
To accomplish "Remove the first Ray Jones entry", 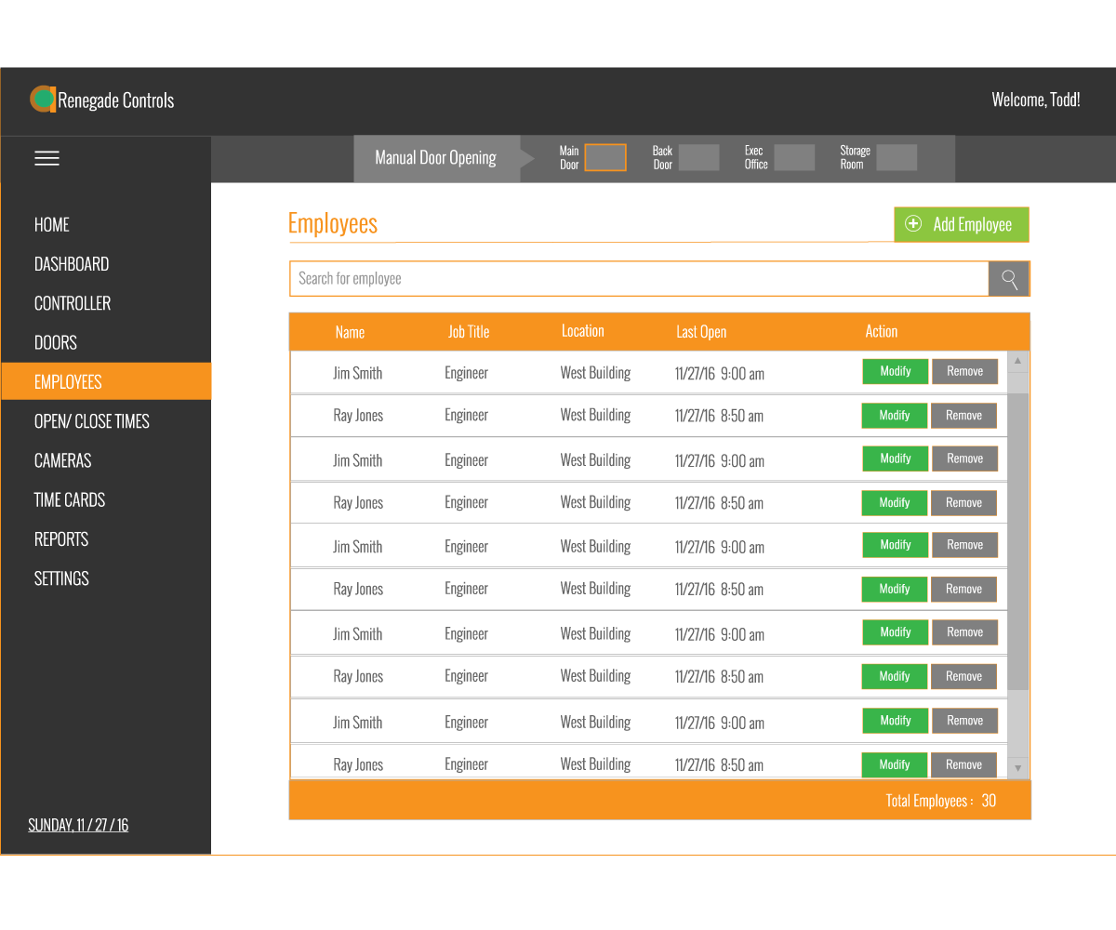I will [x=963, y=416].
